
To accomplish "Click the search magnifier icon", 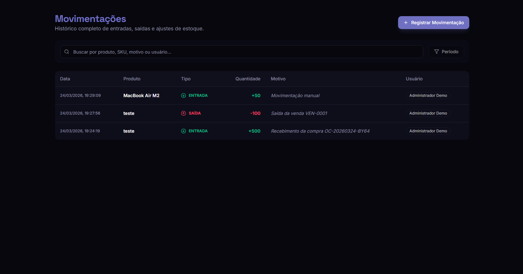I will 67,52.
